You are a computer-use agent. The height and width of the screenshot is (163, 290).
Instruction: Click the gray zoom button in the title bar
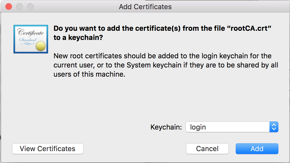click(x=30, y=6)
